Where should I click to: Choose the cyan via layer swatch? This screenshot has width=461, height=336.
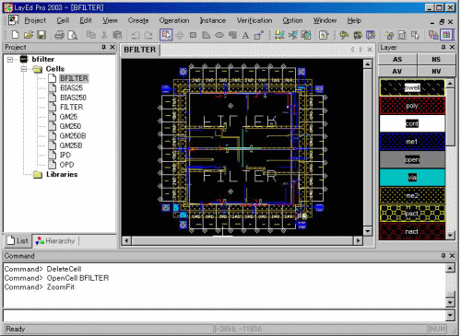pyautogui.click(x=412, y=178)
